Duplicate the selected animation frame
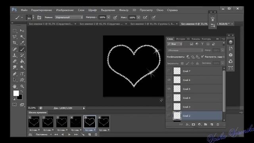This screenshot has width=254, height=143. coord(89,134)
